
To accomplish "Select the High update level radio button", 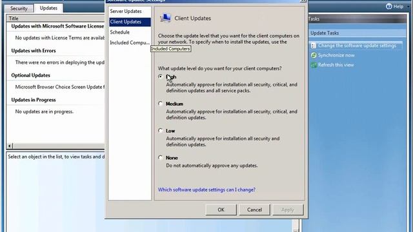I will pos(161,77).
